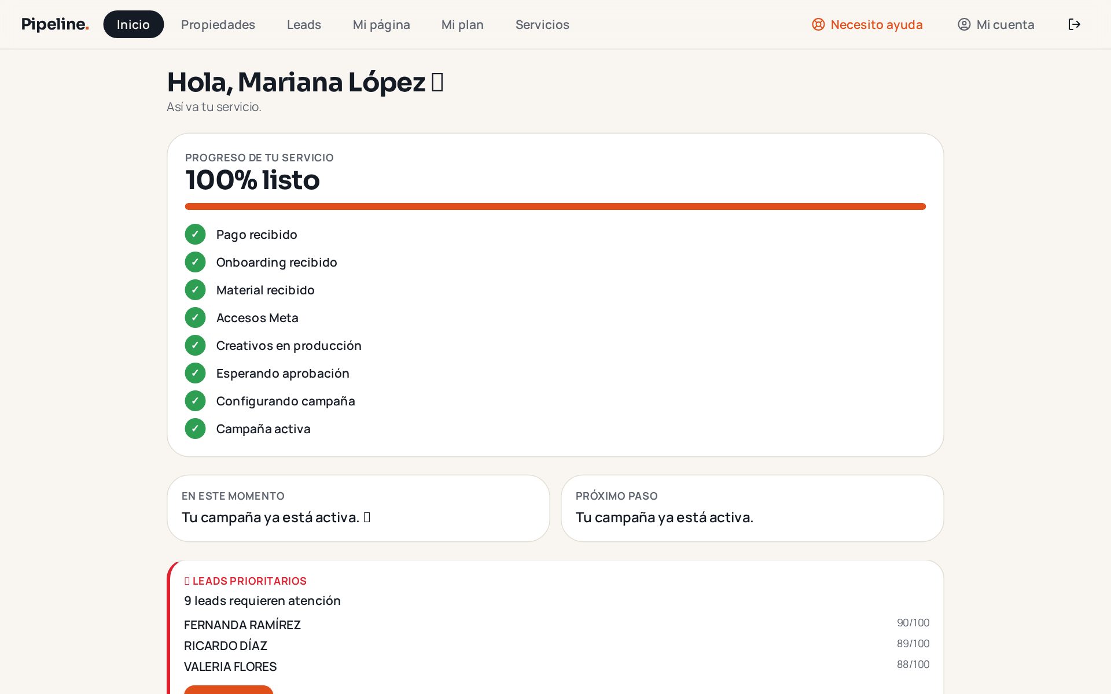Click the 89/100 score value
Viewport: 1111px width, 694px height.
(913, 644)
